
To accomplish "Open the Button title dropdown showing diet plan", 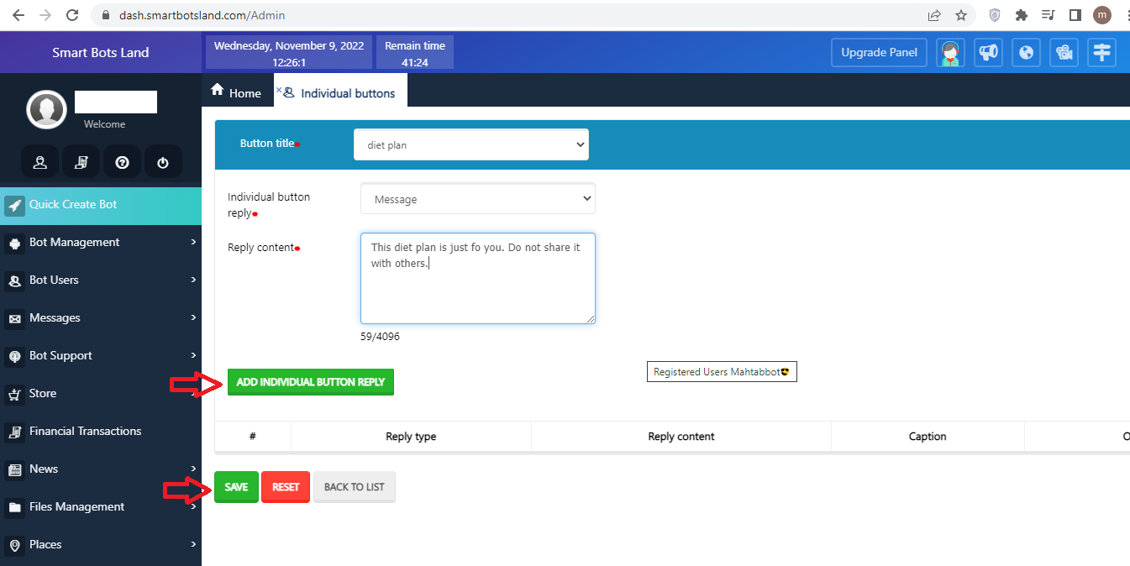I will tap(471, 144).
